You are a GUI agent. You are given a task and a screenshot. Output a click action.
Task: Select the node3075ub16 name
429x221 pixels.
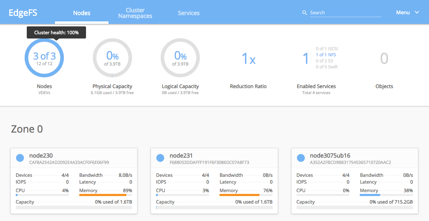[330, 155]
